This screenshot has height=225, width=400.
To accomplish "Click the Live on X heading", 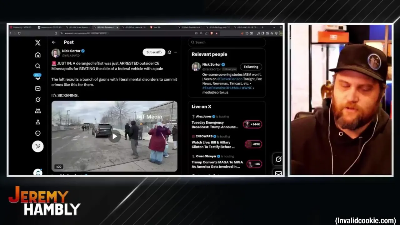I will point(201,107).
